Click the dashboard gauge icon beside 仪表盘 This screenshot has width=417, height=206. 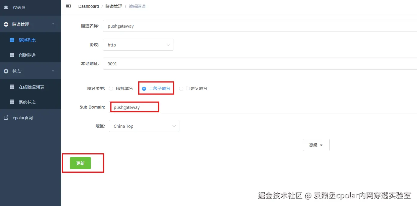(x=6, y=7)
